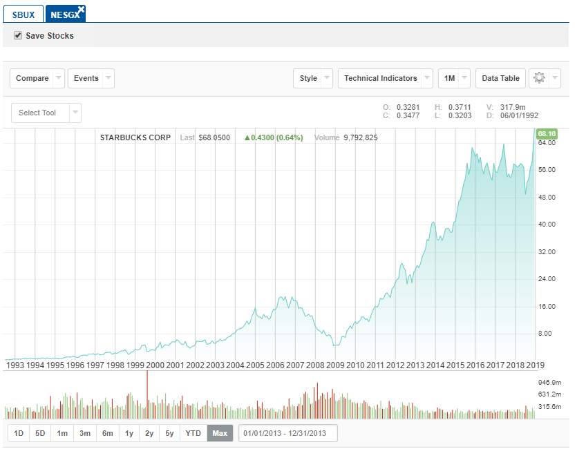Viewport: 577px width, 449px height.
Task: Click the Data Table button
Action: point(500,78)
